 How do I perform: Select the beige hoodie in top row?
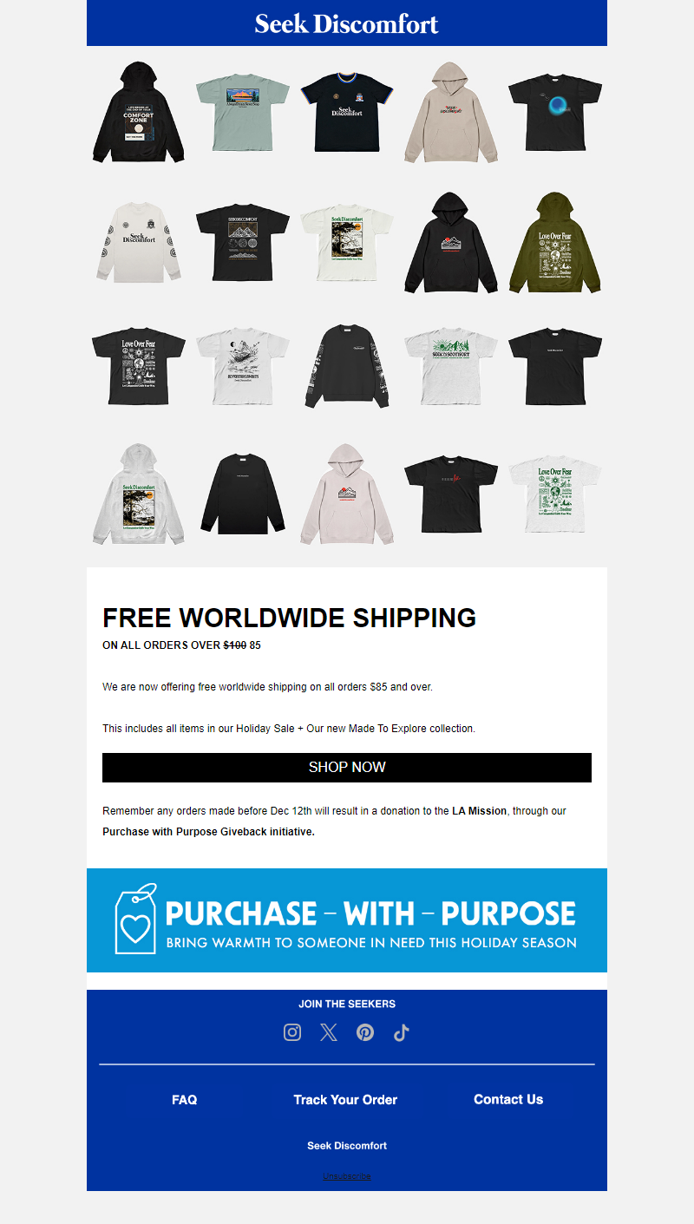451,112
